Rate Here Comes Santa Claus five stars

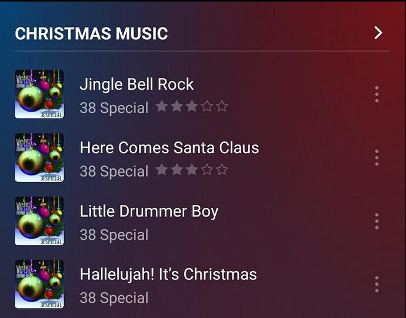[x=222, y=170]
